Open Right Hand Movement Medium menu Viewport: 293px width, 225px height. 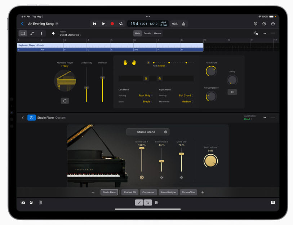pos(187,102)
